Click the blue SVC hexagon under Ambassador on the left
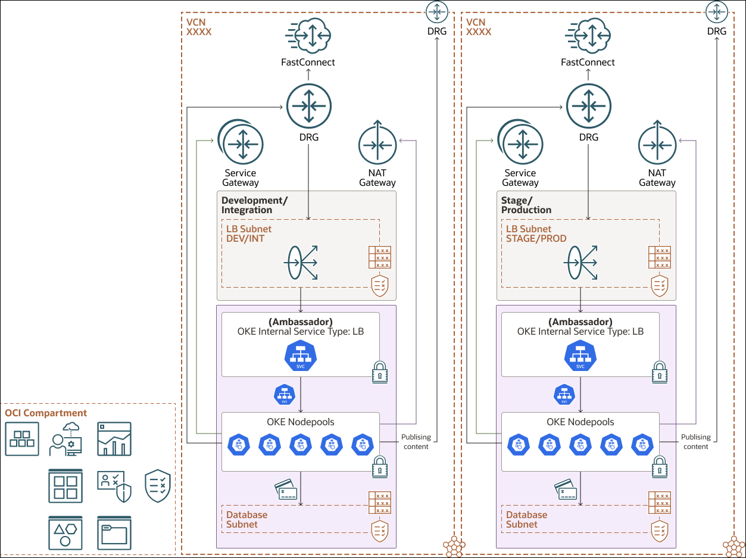 pyautogui.click(x=301, y=356)
